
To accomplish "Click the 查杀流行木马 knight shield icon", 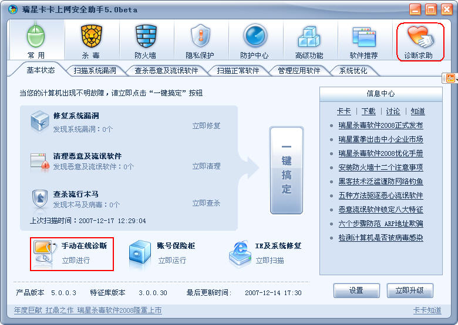I will pyautogui.click(x=39, y=199).
